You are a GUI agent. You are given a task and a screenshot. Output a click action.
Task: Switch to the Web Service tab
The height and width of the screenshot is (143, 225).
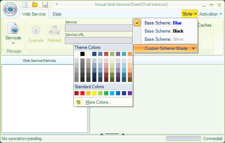tap(34, 14)
